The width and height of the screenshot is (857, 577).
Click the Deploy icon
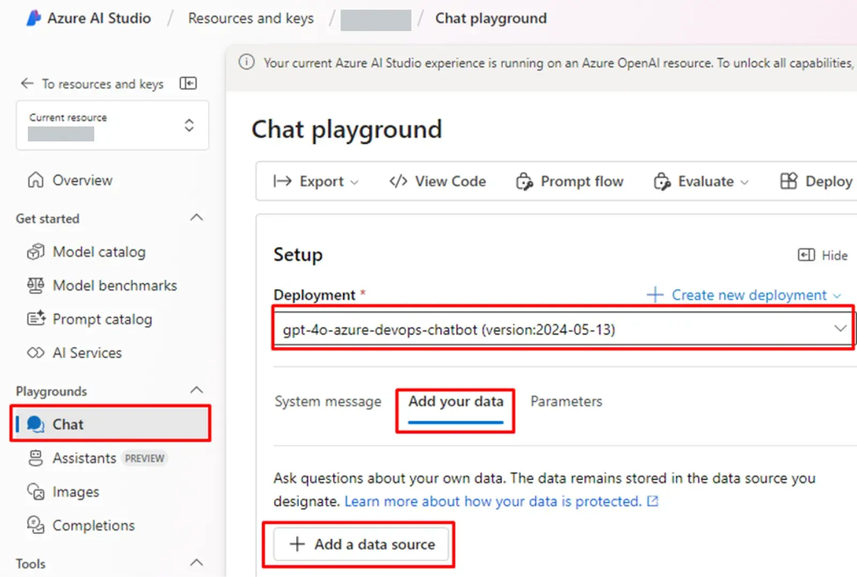[788, 181]
